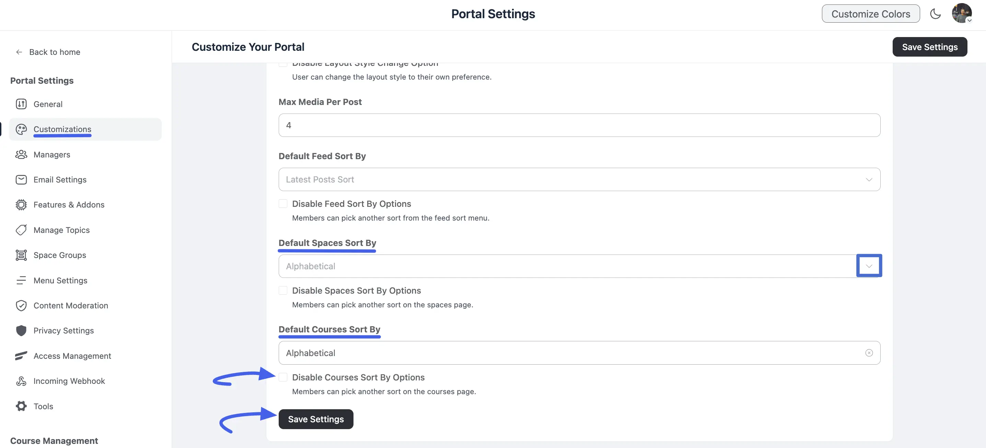Click the Max Media Per Post input field
Screen dimensions: 986x448
click(x=579, y=125)
